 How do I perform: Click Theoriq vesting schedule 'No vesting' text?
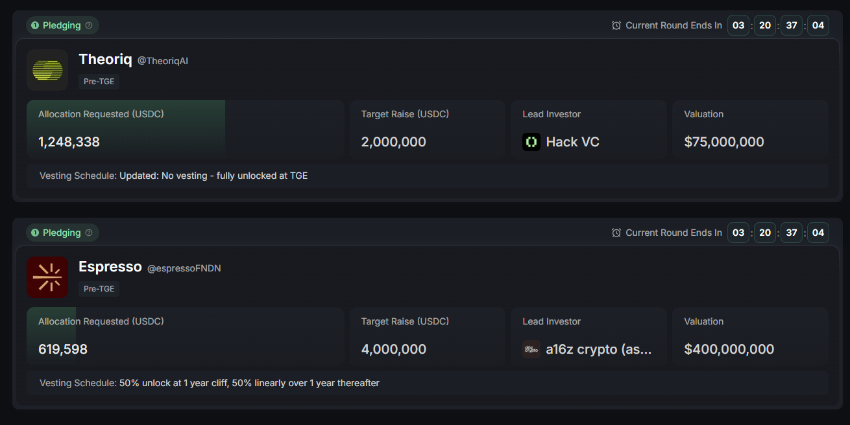(213, 176)
